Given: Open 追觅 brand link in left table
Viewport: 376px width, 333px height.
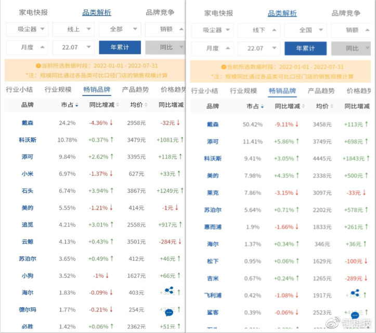Looking at the screenshot, I should coord(28,225).
